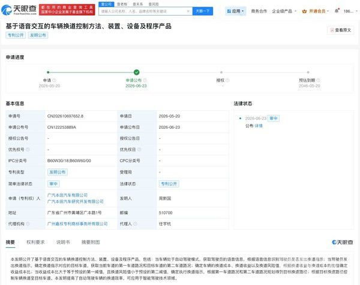Image resolution: width=360 pixels, height=285 pixels.
Task: Click the 发明公布 tag under title
Action: 38,35
